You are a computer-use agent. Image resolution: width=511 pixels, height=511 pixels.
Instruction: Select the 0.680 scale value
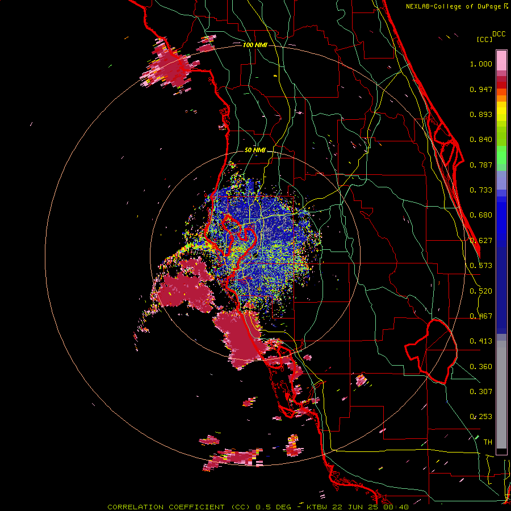click(481, 215)
